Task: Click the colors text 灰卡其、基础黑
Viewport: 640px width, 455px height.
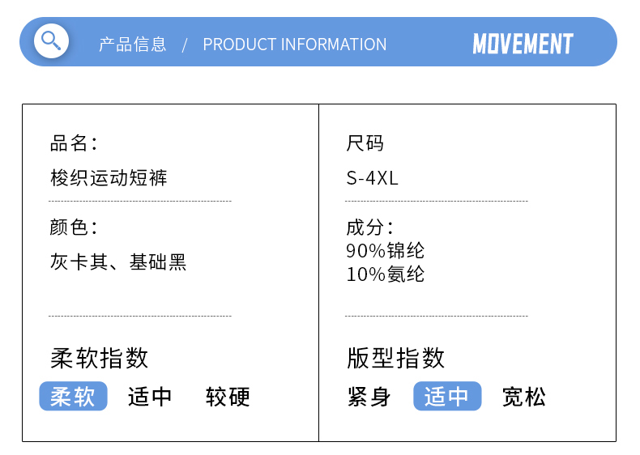Action: pyautogui.click(x=118, y=262)
